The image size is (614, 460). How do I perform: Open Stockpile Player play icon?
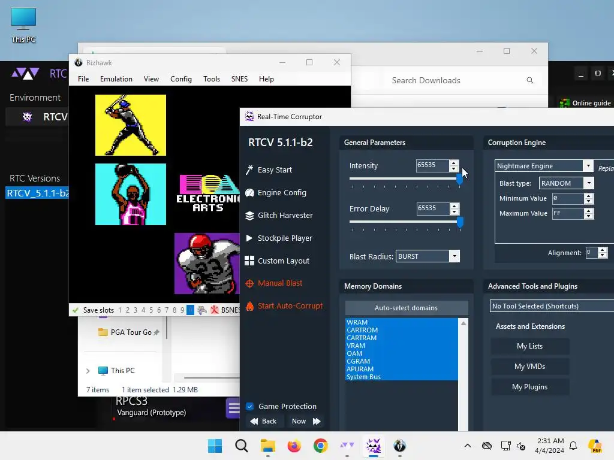(249, 238)
